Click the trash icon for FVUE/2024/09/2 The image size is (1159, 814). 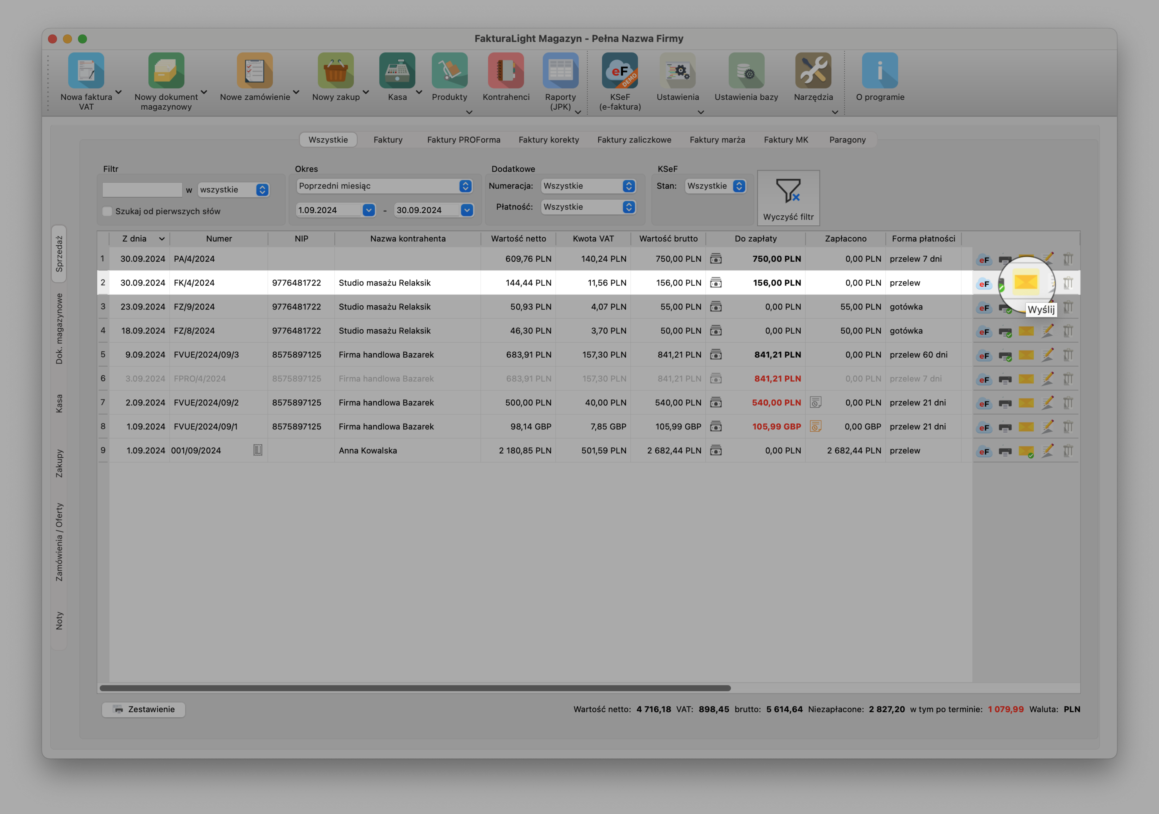point(1068,402)
